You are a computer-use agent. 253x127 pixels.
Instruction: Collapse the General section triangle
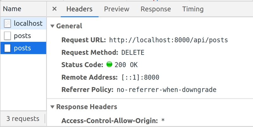pyautogui.click(x=52, y=26)
